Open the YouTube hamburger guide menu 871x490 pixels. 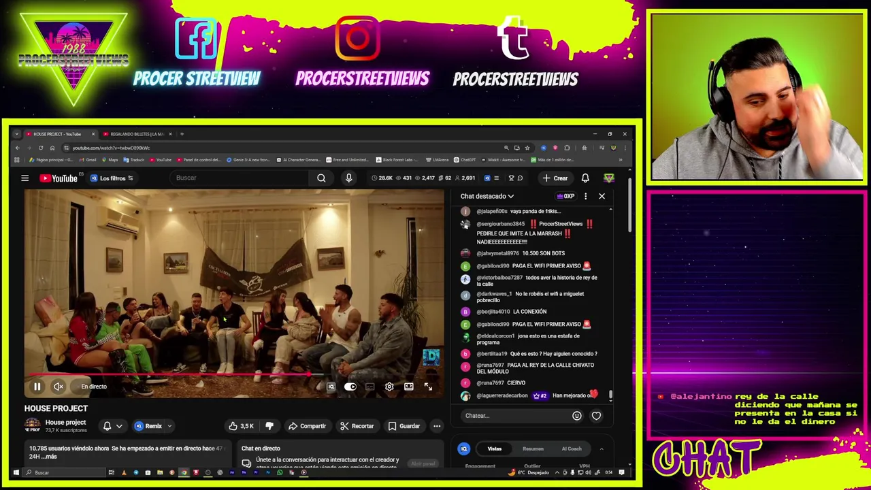click(24, 178)
